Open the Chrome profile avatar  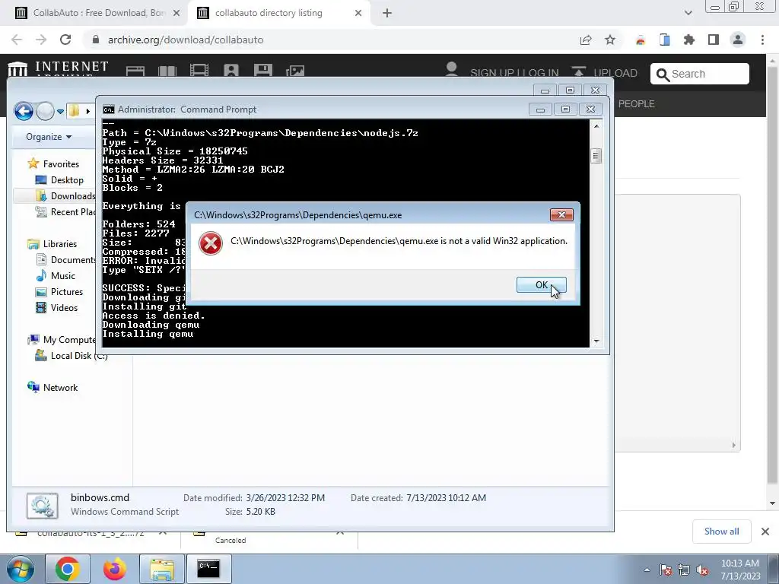(738, 40)
